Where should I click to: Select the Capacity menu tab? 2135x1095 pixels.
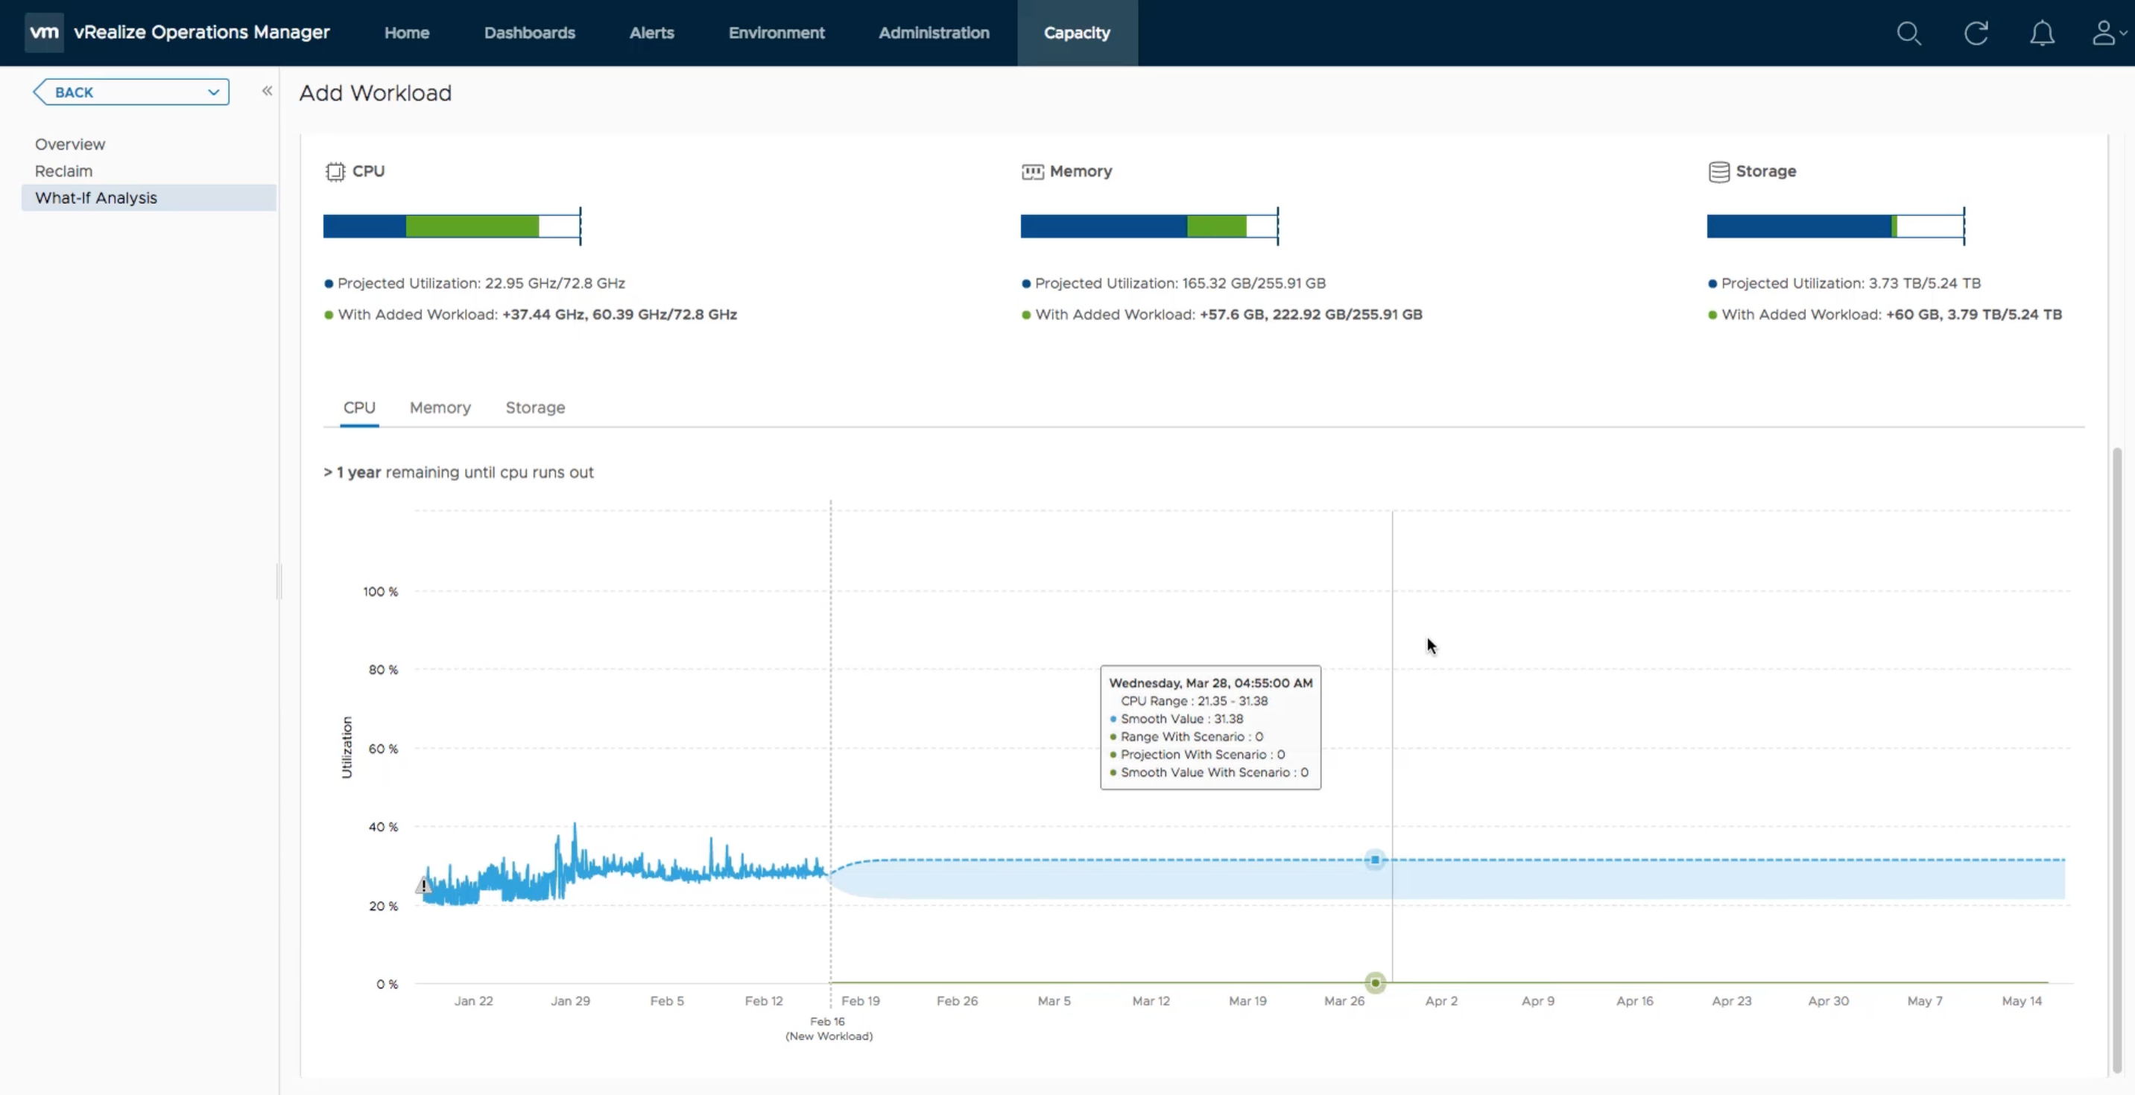point(1077,33)
